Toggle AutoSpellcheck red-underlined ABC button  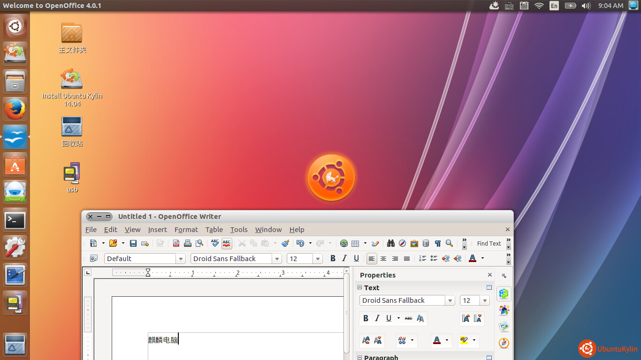click(227, 243)
